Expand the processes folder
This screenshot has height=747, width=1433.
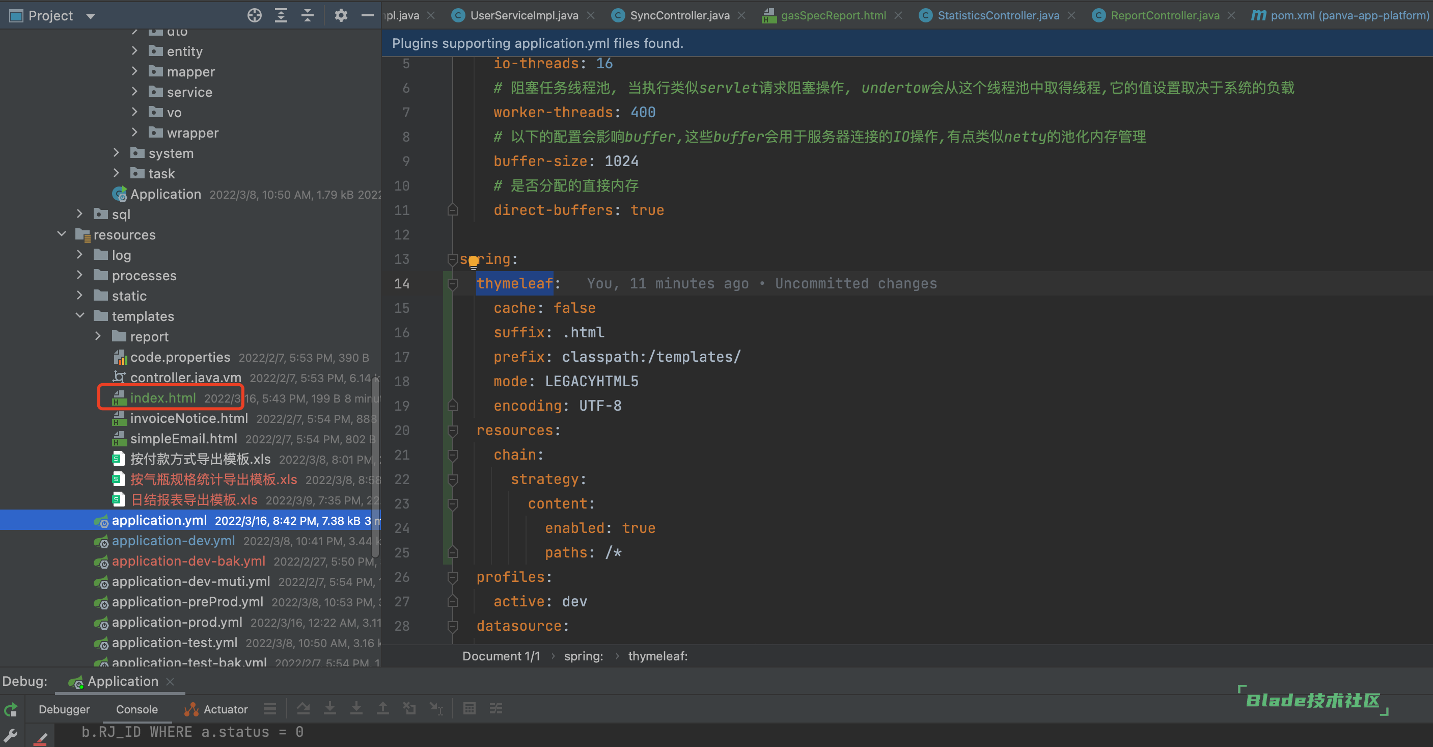pyautogui.click(x=79, y=275)
